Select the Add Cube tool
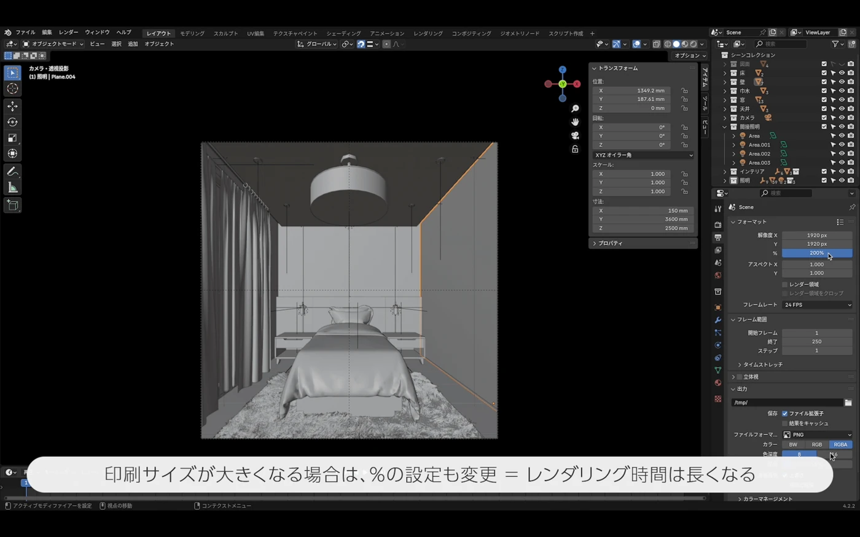The height and width of the screenshot is (537, 860). [12, 205]
